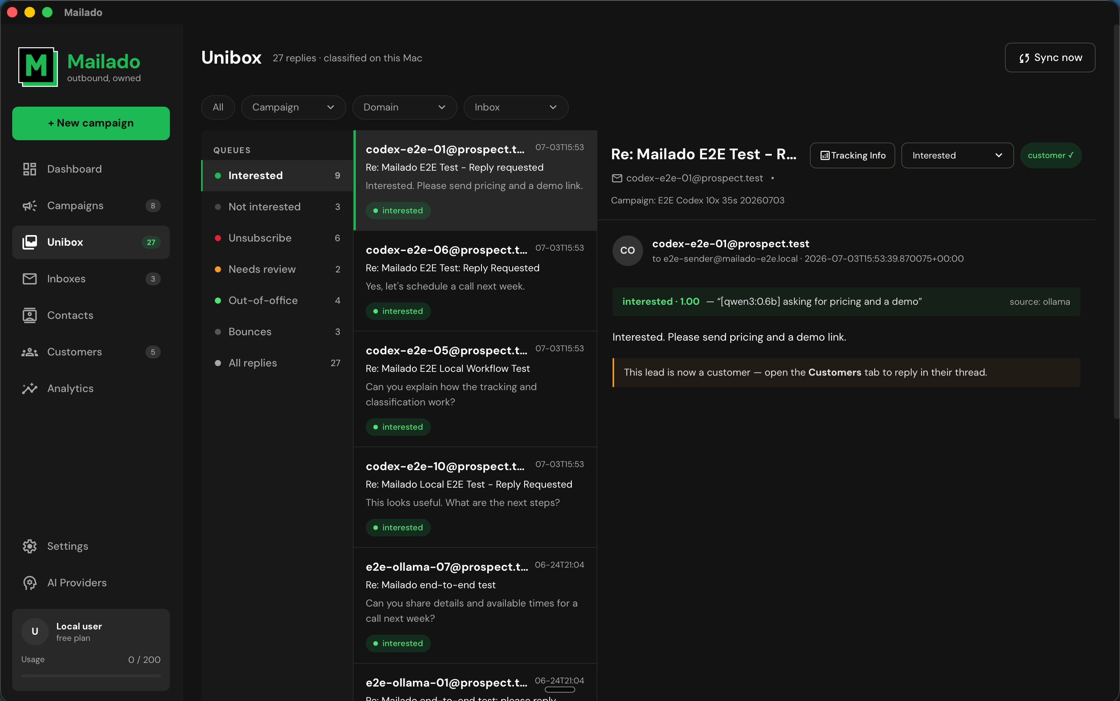Viewport: 1120px width, 701px height.
Task: Click the chart icon in Tracking Info
Action: (825, 156)
